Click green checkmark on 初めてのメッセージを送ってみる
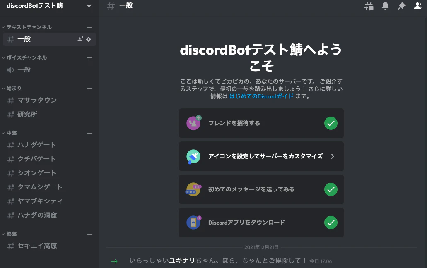 [x=331, y=189]
